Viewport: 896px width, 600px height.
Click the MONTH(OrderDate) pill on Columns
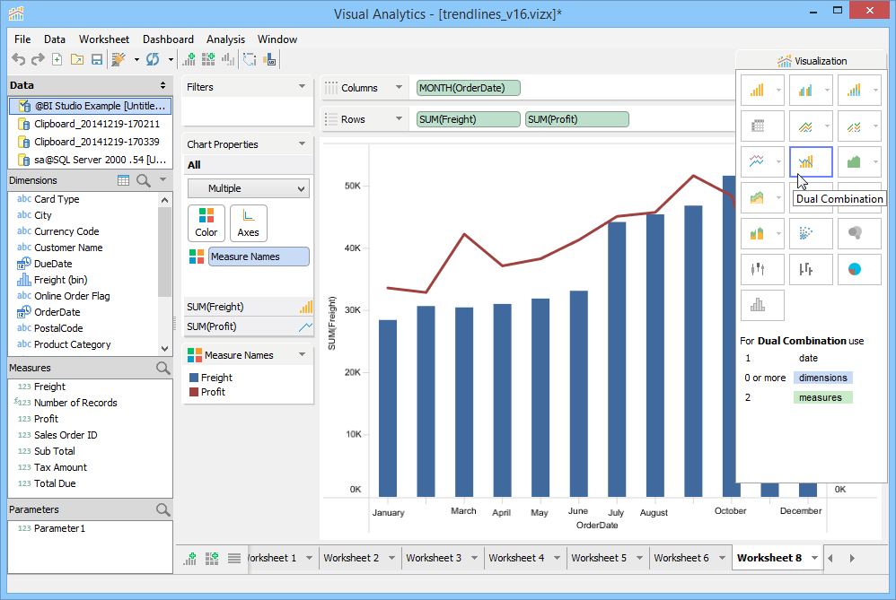click(469, 88)
